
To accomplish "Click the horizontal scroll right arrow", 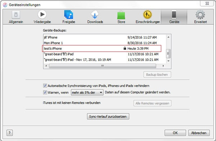I will click(x=163, y=66).
